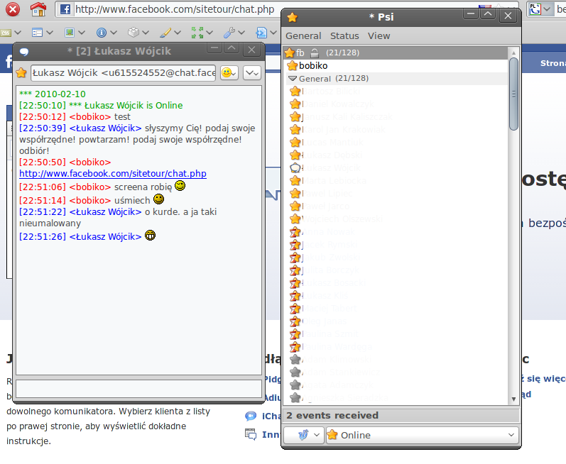Viewport: 566px width, 464px height.
Task: Click the Information toolbar icon
Action: [x=102, y=32]
